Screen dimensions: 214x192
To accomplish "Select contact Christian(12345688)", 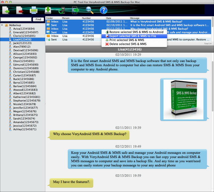I will (26, 72).
